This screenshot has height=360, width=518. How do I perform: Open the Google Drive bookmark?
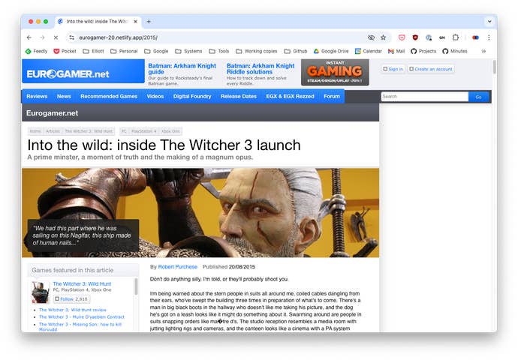(x=331, y=51)
